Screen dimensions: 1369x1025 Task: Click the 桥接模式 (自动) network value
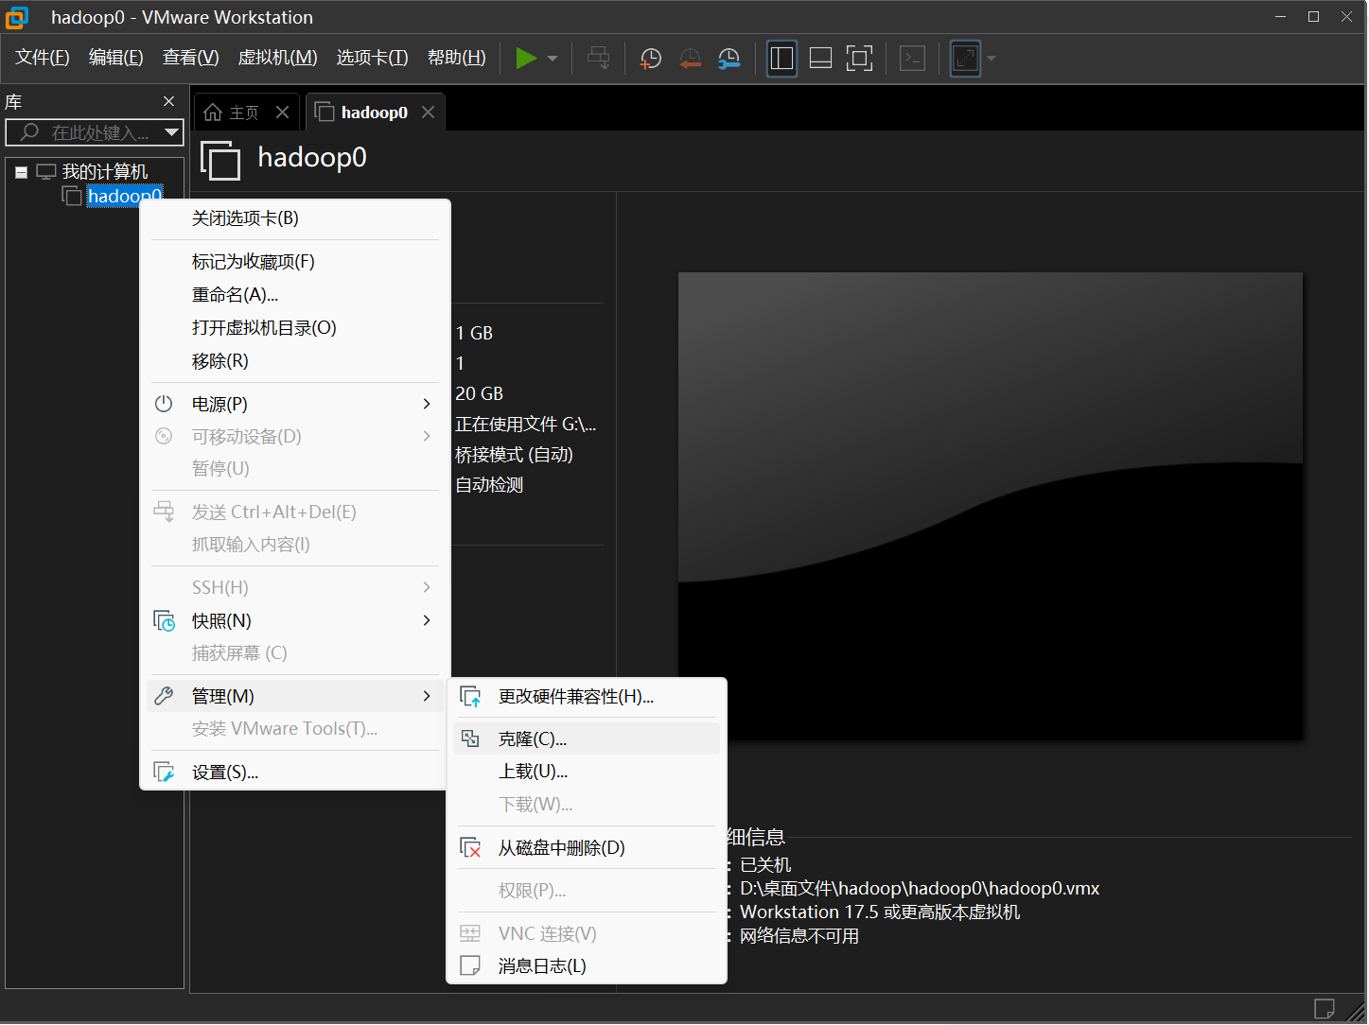pos(514,455)
